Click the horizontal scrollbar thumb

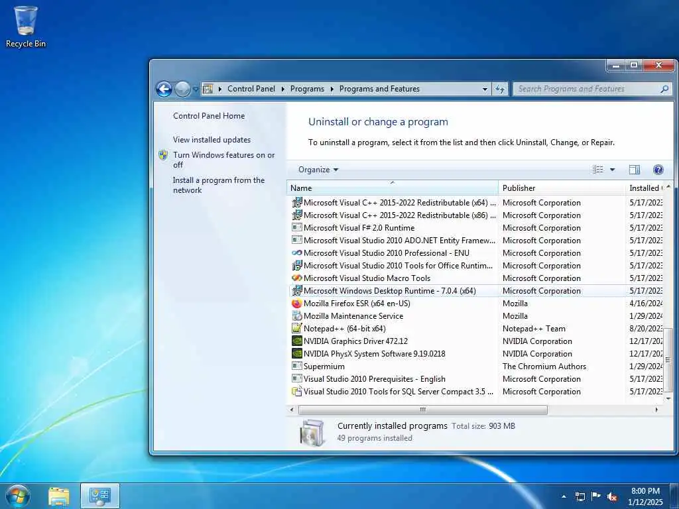(x=422, y=410)
